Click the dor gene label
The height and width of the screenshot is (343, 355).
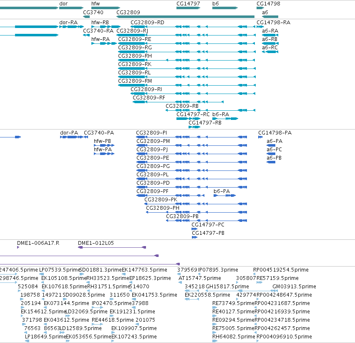(63, 4)
